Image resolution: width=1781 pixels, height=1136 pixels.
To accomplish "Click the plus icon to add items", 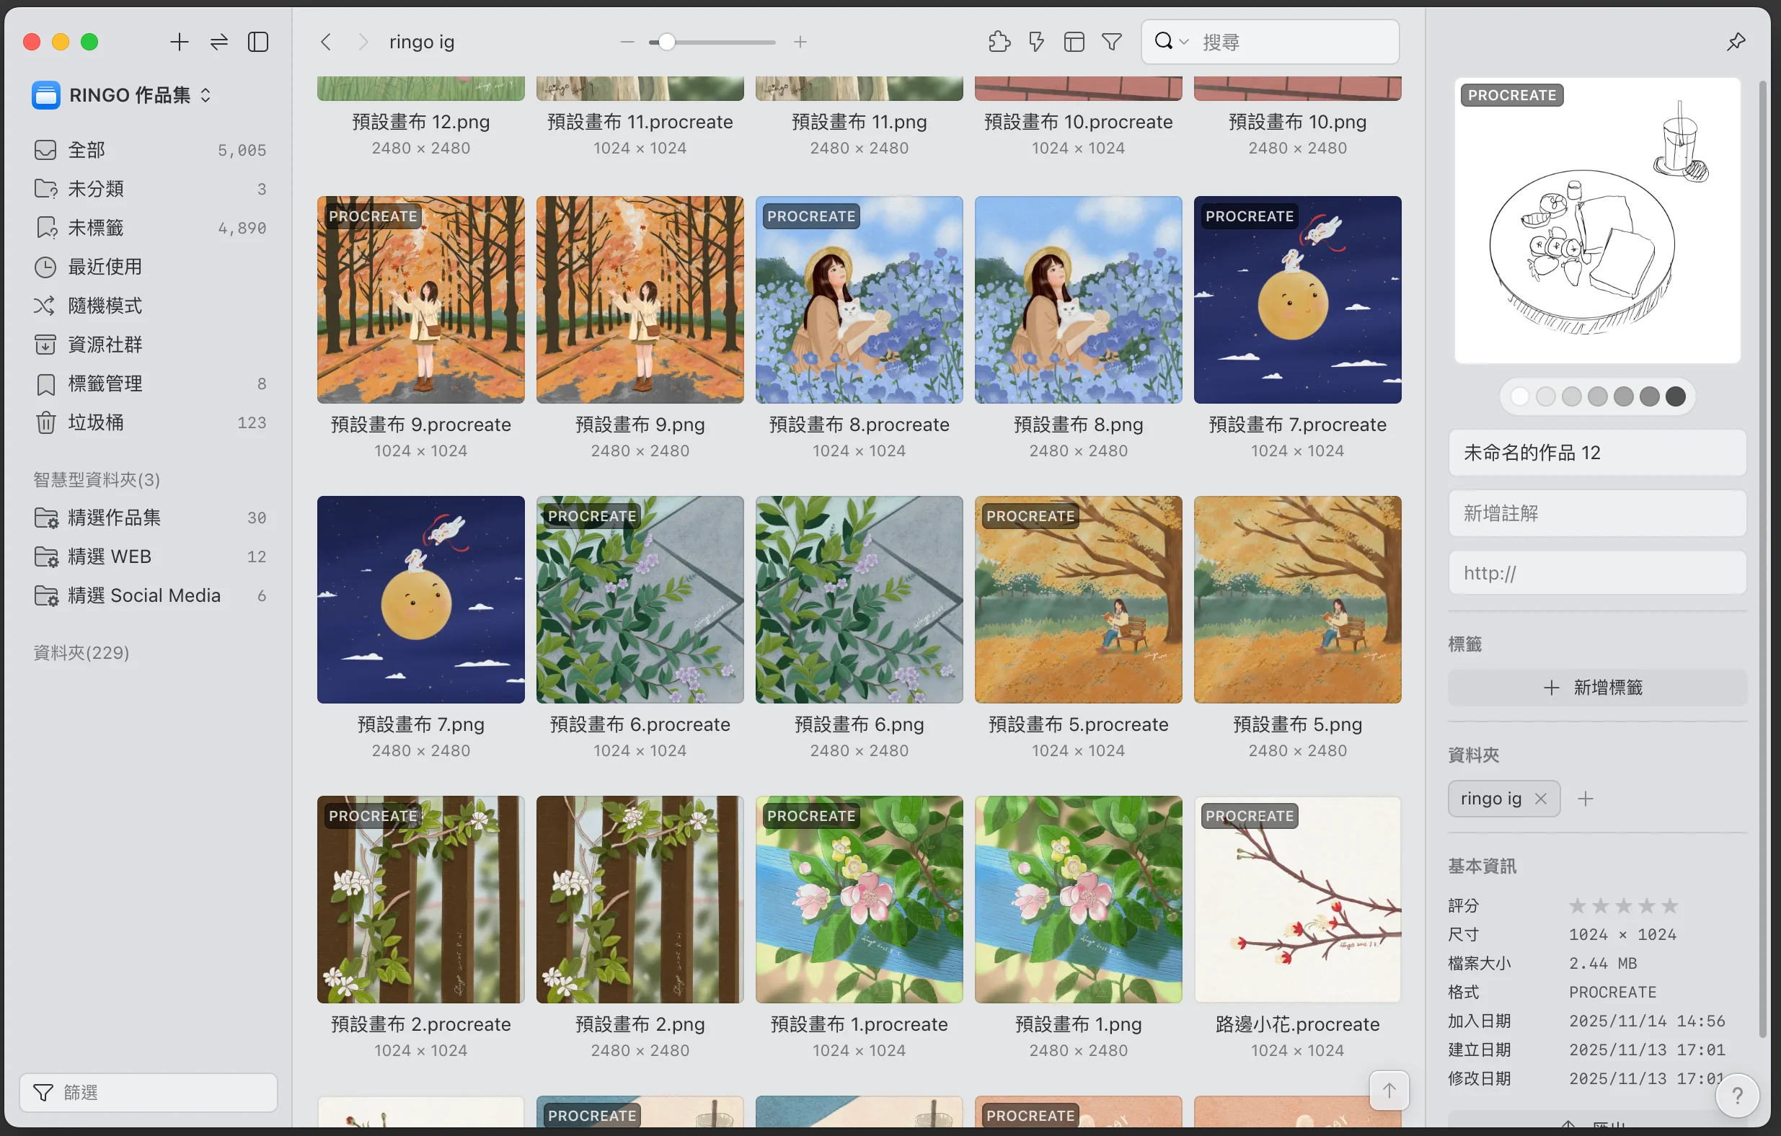I will [179, 42].
